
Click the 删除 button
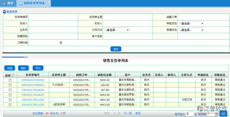[24, 68]
